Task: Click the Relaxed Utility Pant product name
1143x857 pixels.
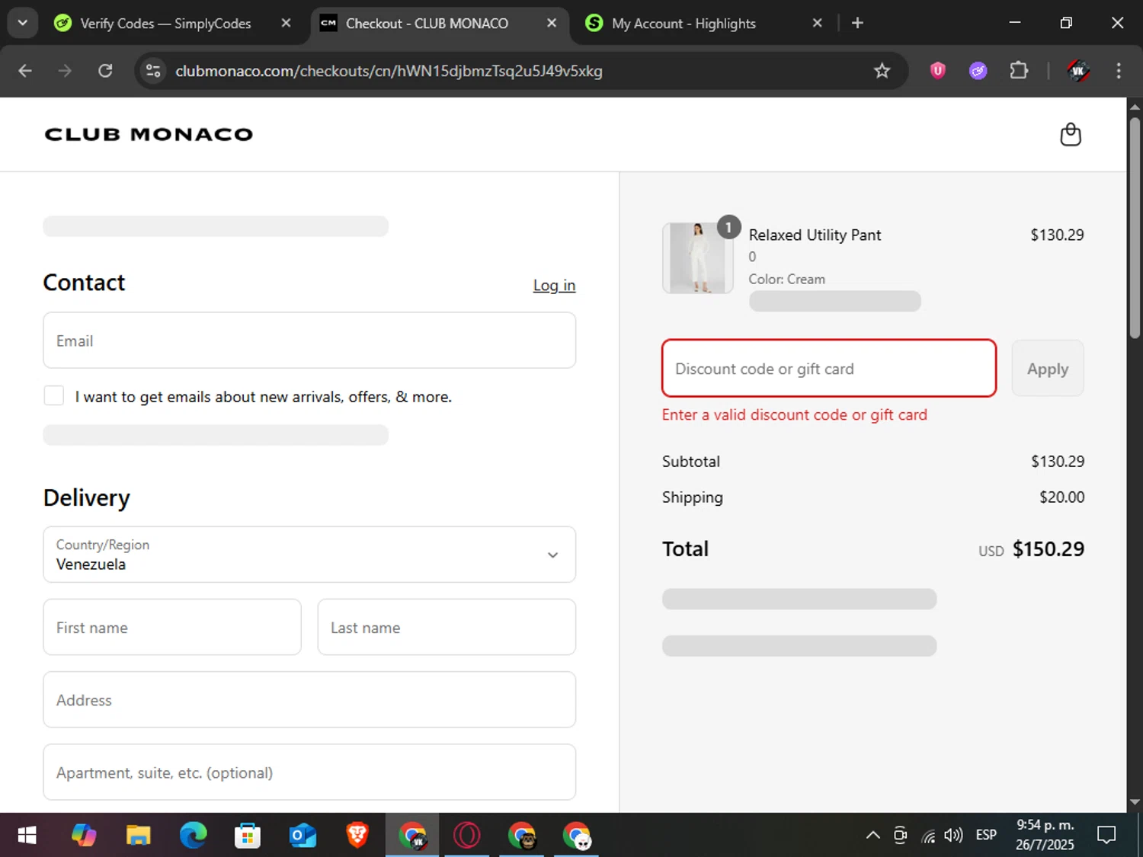Action: click(x=815, y=235)
